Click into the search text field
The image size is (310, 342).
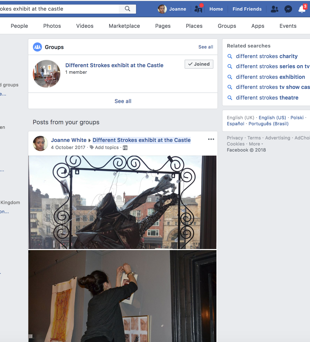[58, 9]
